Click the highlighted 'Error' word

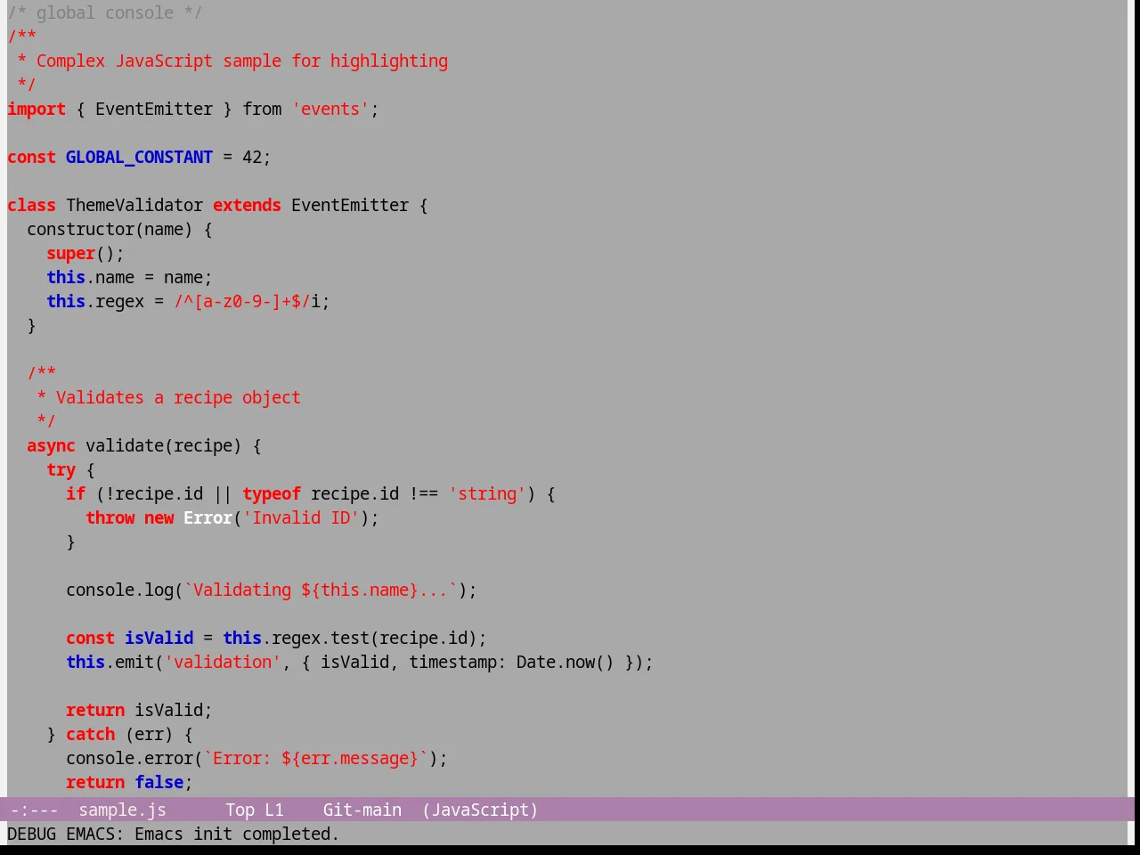208,517
